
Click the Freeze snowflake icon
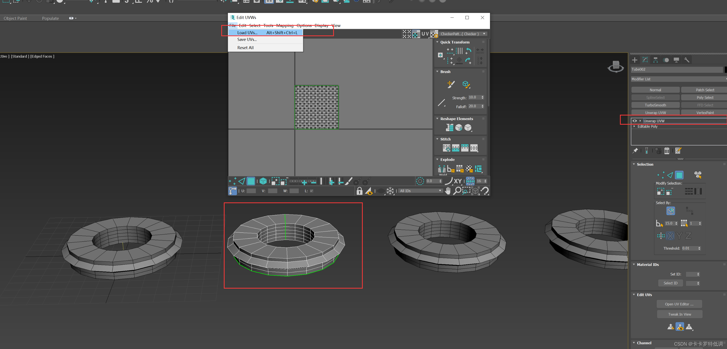390,191
